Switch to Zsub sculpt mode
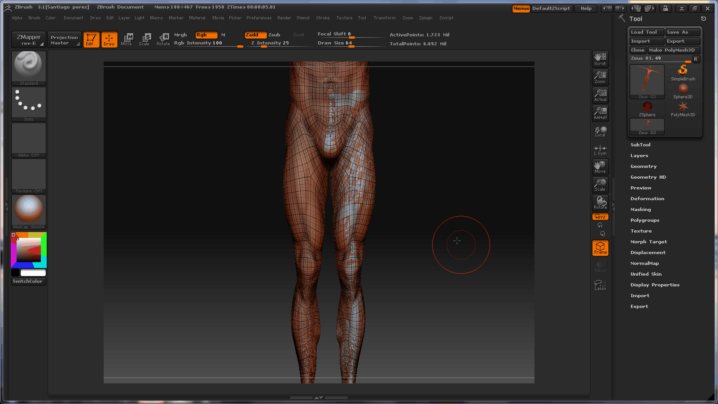The width and height of the screenshot is (718, 404). coord(274,35)
